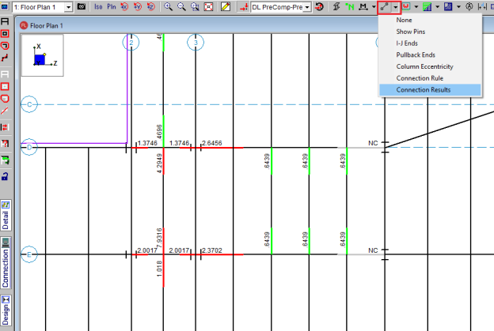Open the DL PreComp load combination dropdown
The height and width of the screenshot is (331, 494).
[x=306, y=6]
